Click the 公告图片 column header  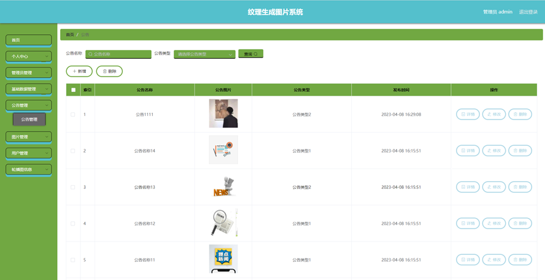[223, 90]
